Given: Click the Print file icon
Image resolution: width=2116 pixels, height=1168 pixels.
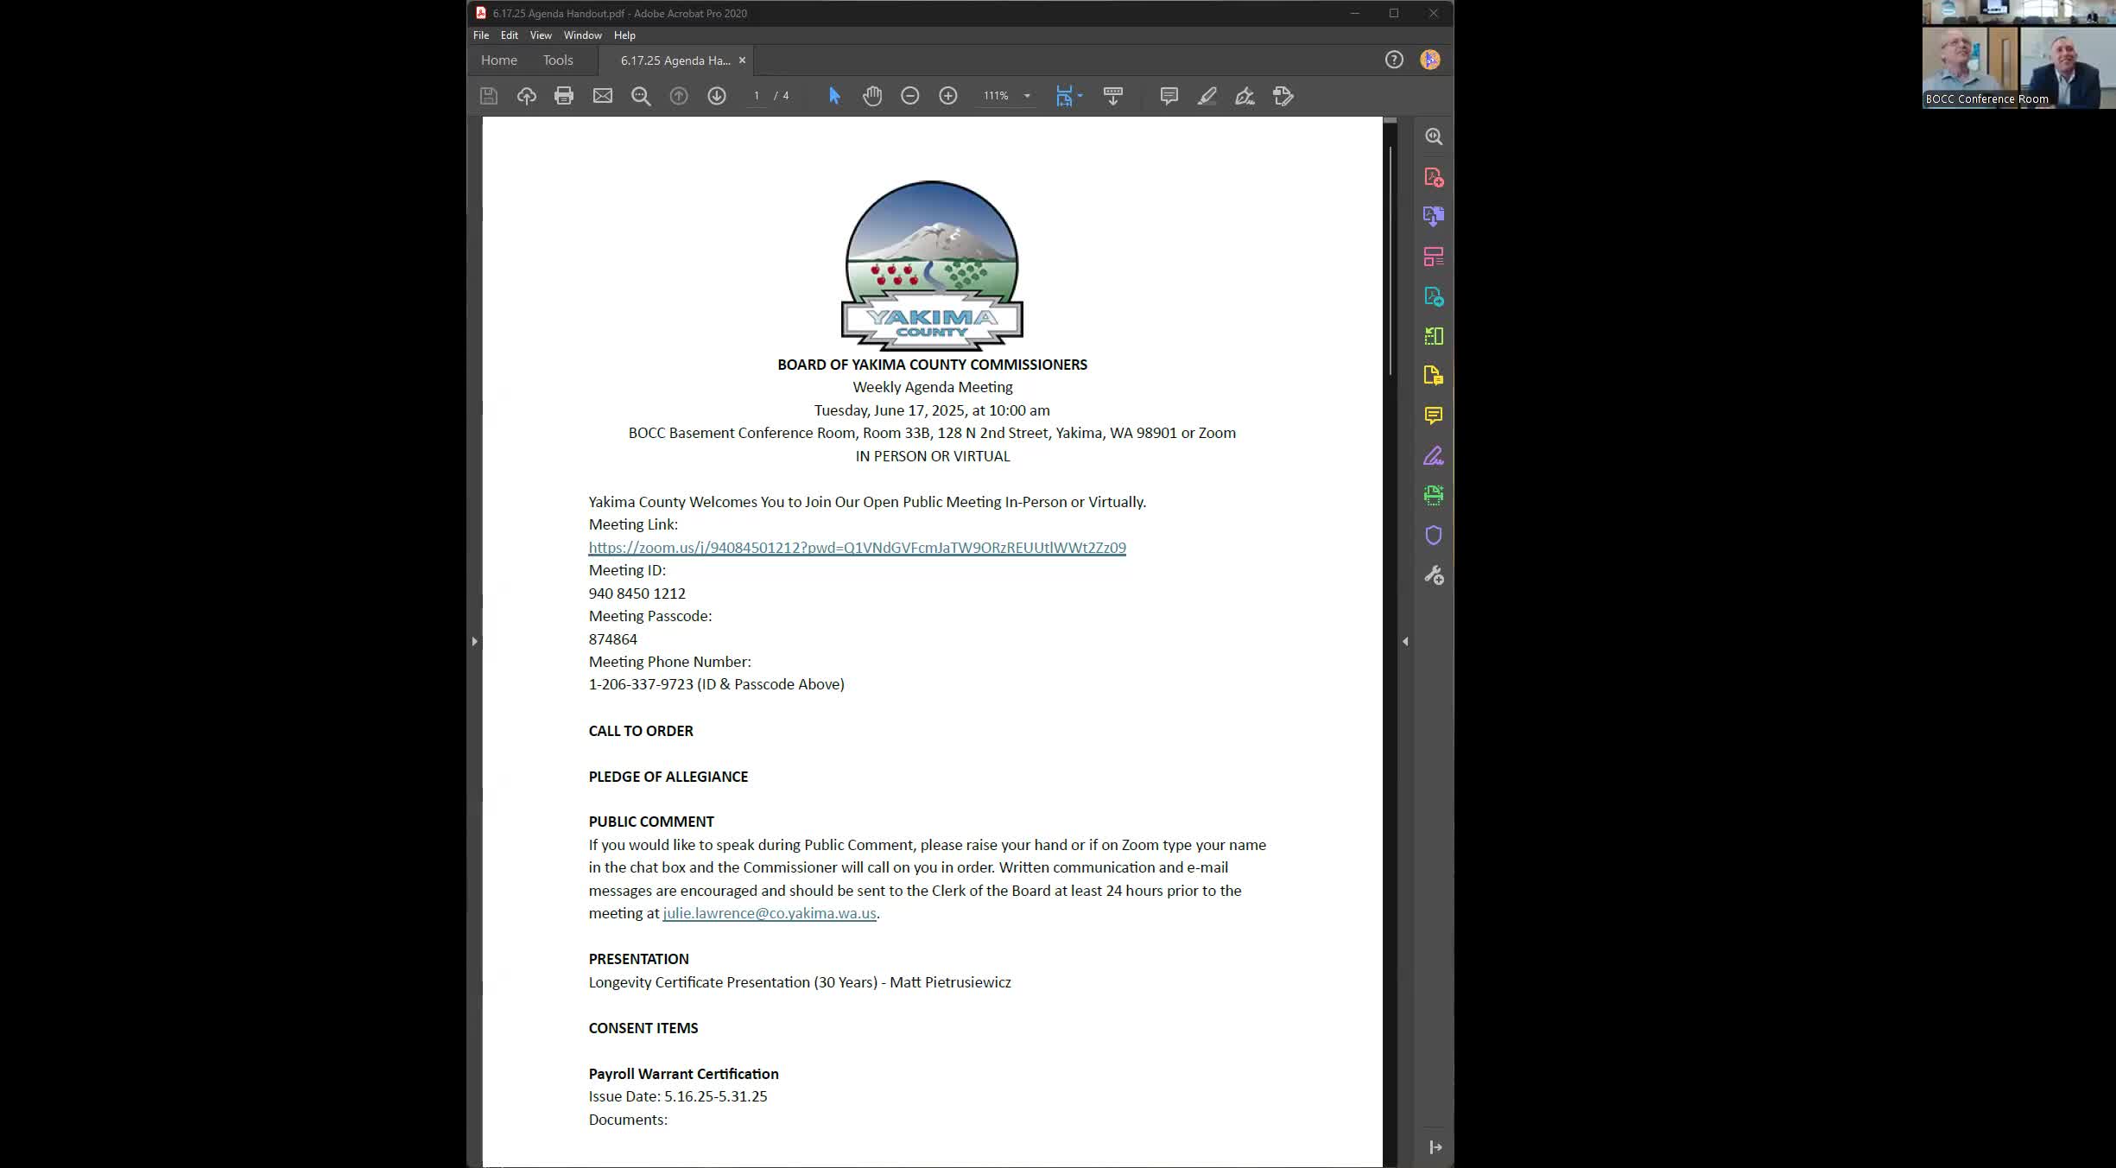Looking at the screenshot, I should point(564,96).
